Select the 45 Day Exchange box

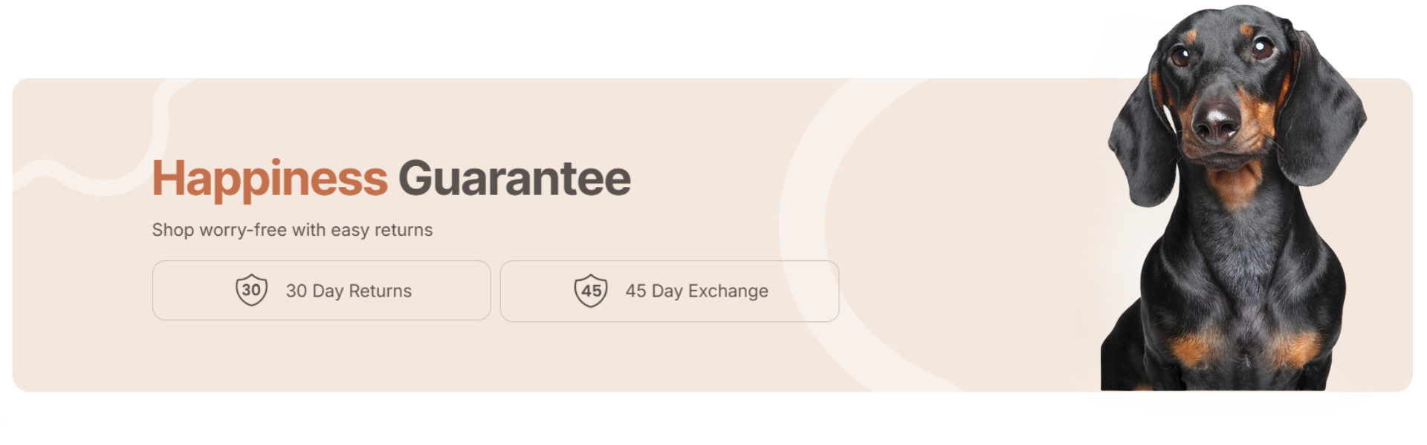click(x=670, y=291)
